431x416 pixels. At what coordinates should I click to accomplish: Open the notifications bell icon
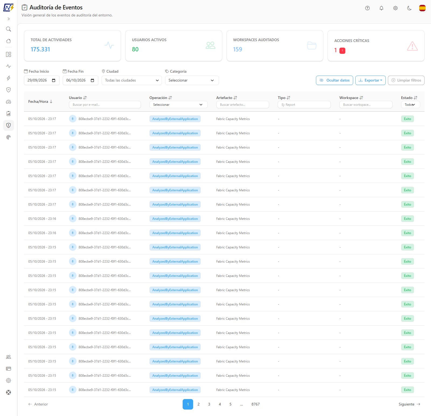(381, 8)
